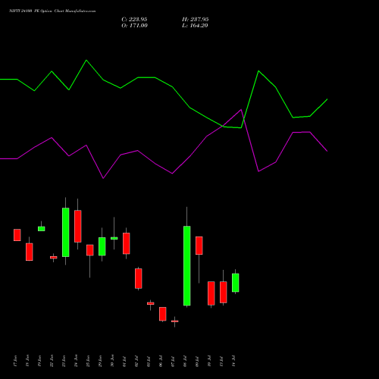Select the tall green candlestick for 08 Jul
The width and height of the screenshot is (379, 379).
click(x=187, y=265)
